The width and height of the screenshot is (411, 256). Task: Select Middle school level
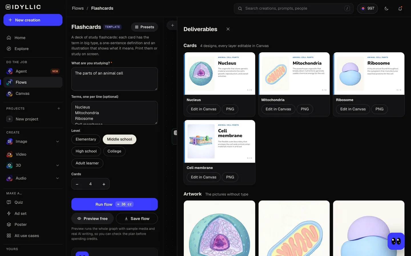tap(120, 139)
